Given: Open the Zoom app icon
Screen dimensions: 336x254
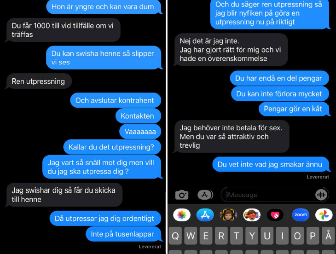Looking at the screenshot, I should [301, 215].
